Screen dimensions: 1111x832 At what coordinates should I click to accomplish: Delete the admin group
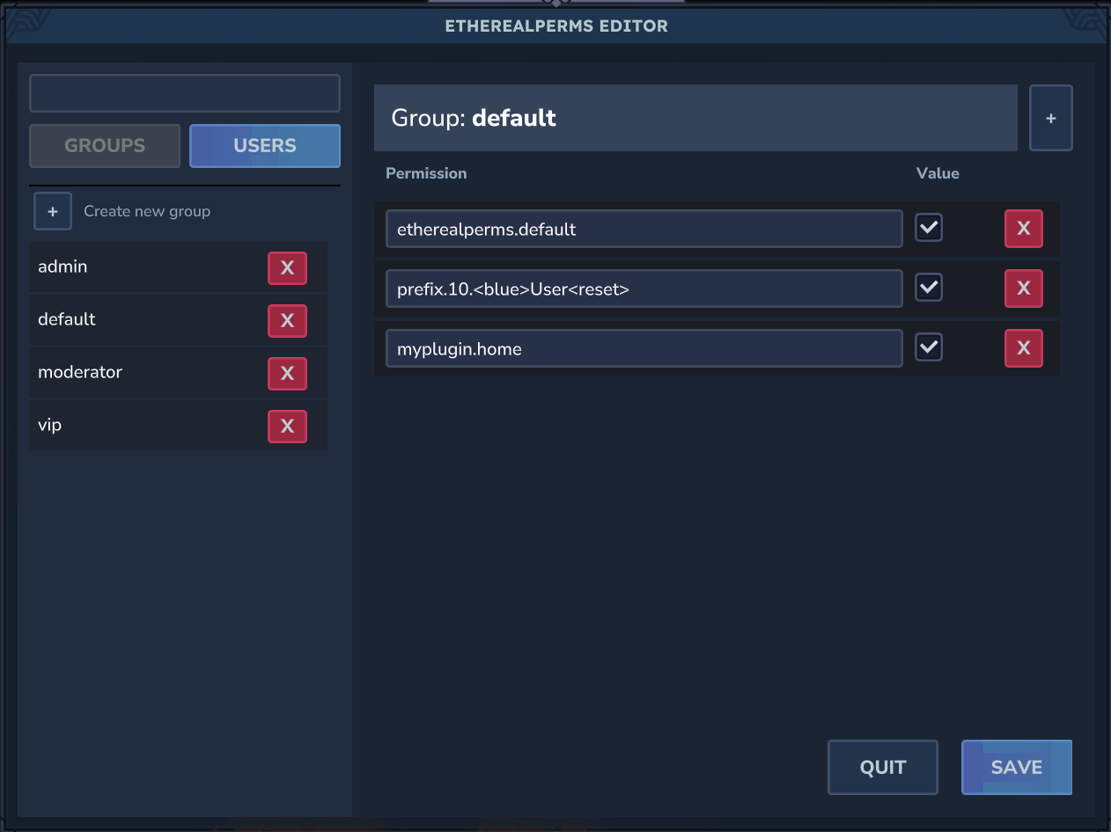point(287,267)
